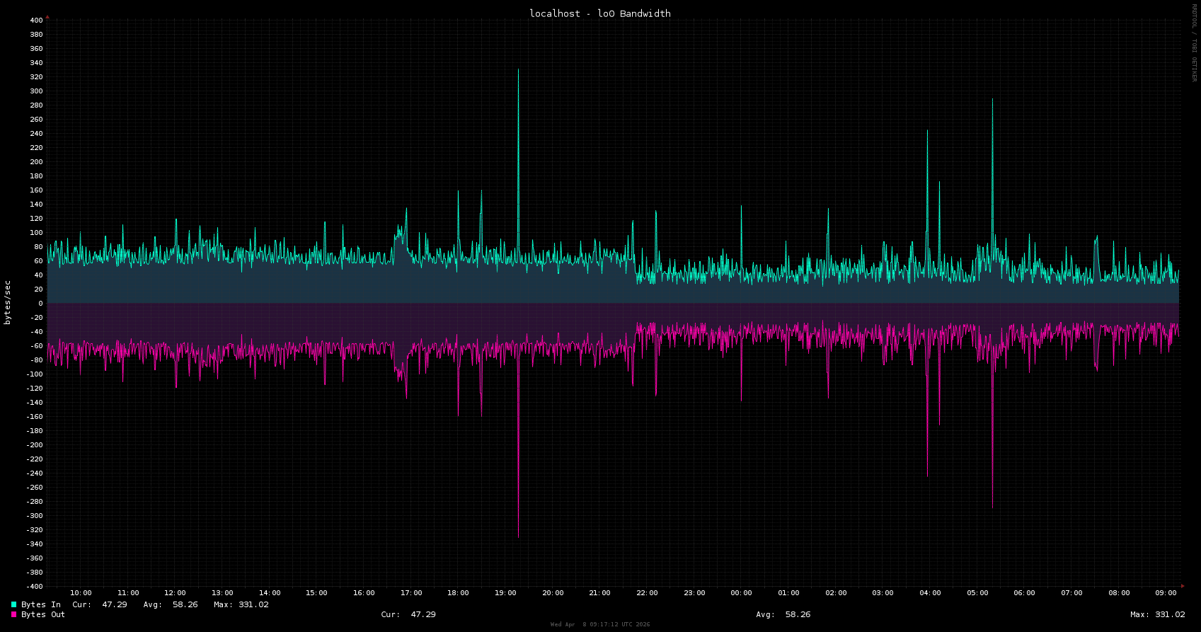The height and width of the screenshot is (632, 1201).
Task: Click the 'bytes/sec' vertical axis label
Action: click(x=8, y=303)
